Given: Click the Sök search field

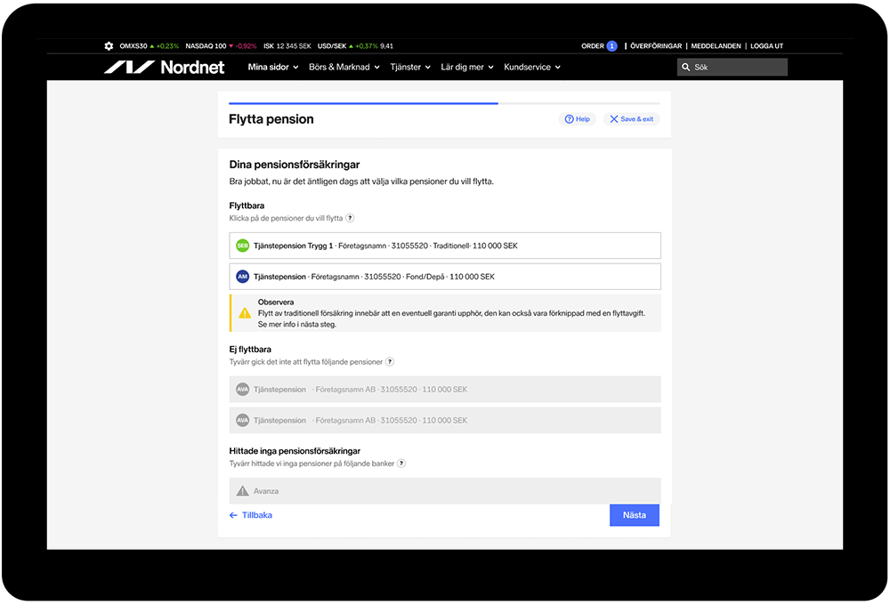Looking at the screenshot, I should click(732, 67).
